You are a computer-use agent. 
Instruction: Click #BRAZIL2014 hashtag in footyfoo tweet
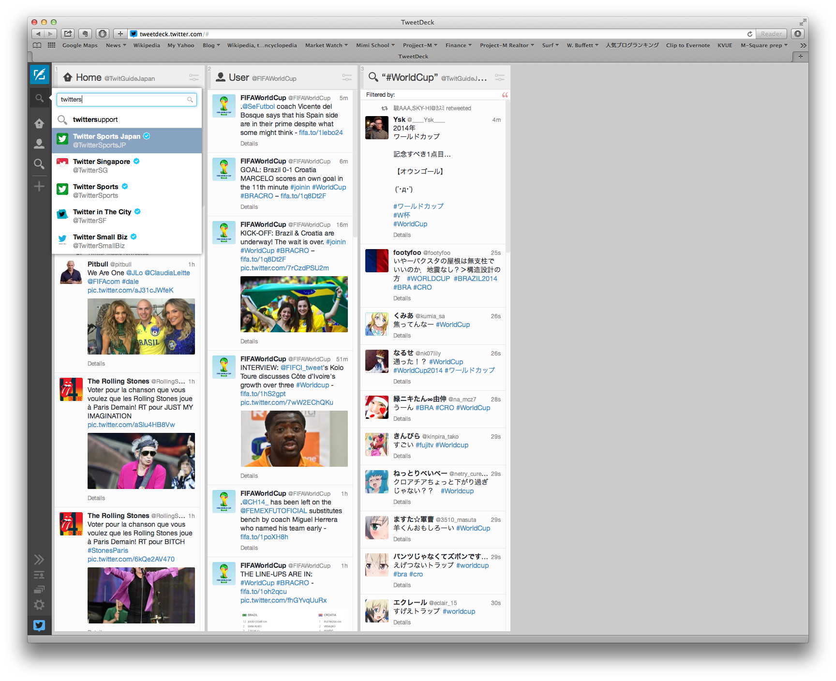pos(476,279)
